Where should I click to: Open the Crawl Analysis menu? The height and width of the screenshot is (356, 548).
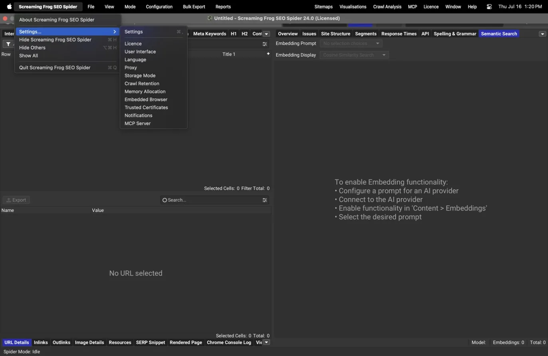click(x=387, y=7)
